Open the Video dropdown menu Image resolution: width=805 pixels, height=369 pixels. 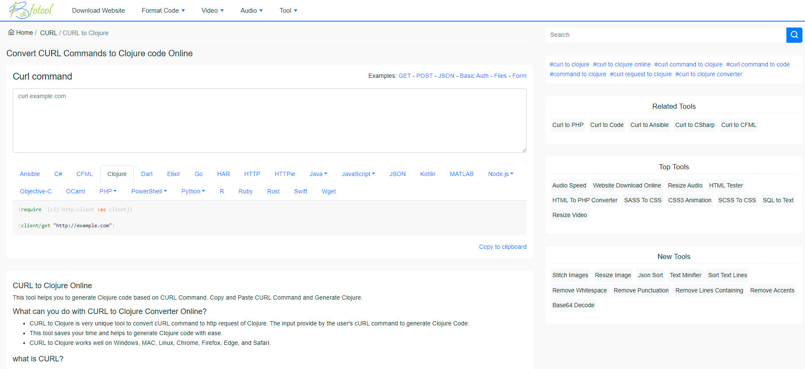tap(212, 11)
